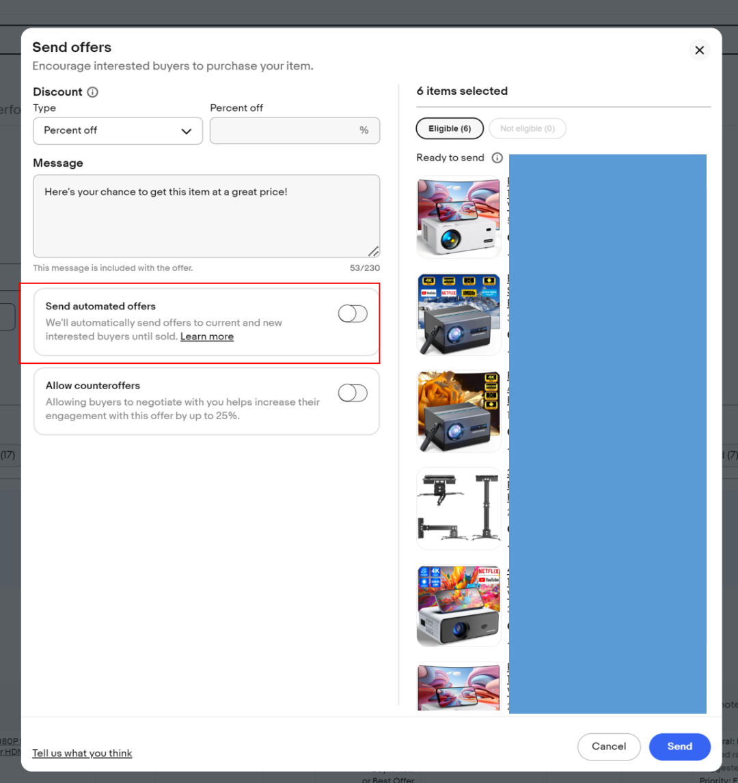
Task: Open the projector ceiling mount thumbnail
Action: point(459,509)
